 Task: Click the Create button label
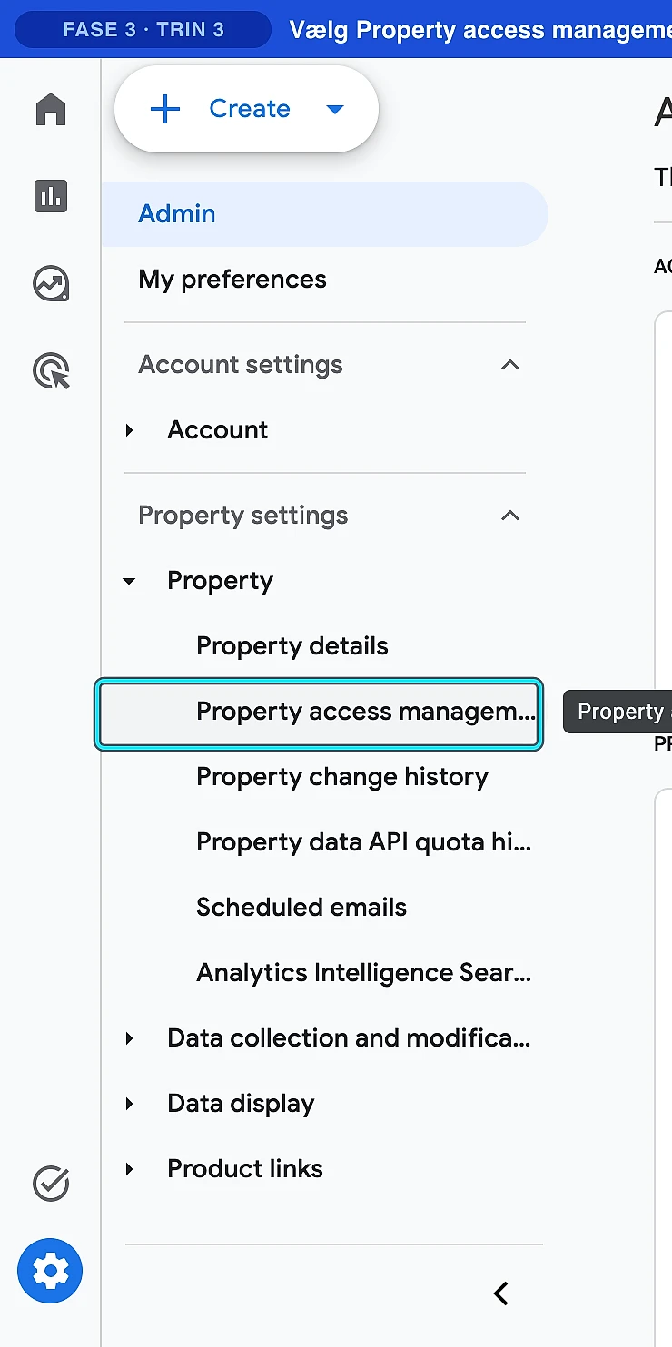250,109
